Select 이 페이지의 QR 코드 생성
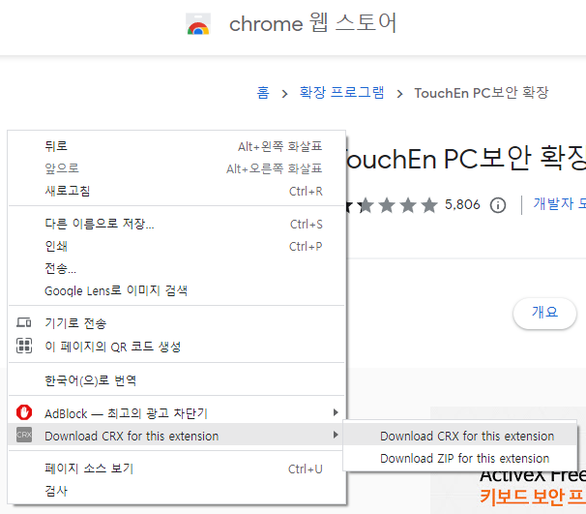The width and height of the screenshot is (586, 514). [176, 346]
